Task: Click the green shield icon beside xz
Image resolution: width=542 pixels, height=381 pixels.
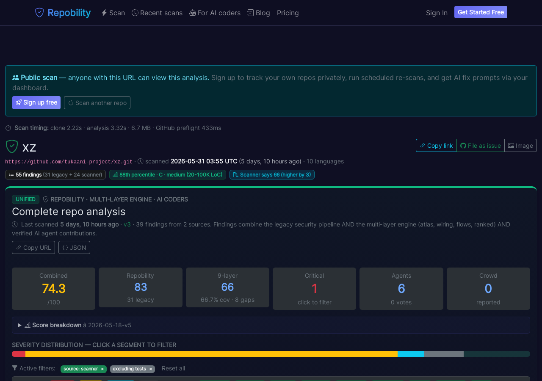Action: (x=12, y=146)
